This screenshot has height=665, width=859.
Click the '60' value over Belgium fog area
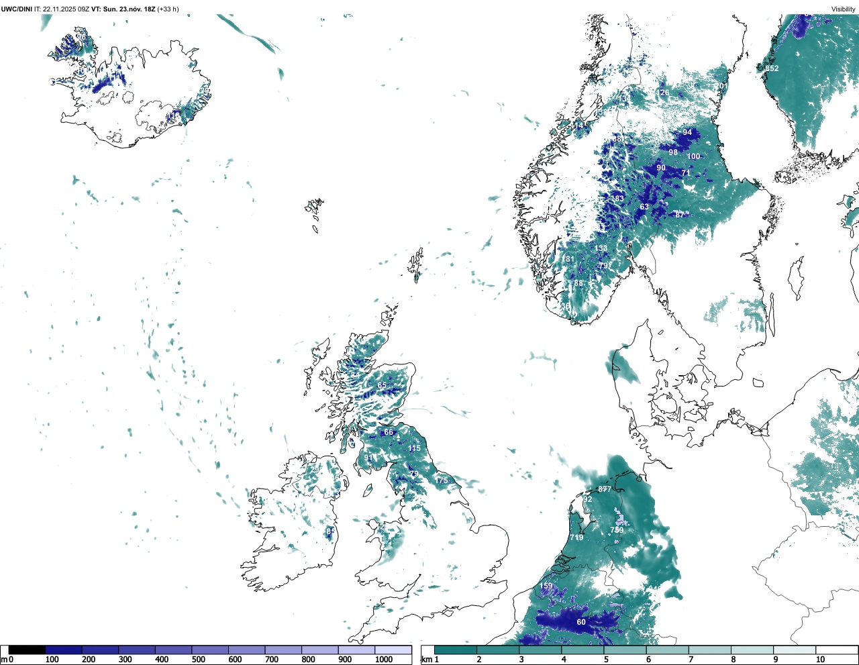(581, 622)
